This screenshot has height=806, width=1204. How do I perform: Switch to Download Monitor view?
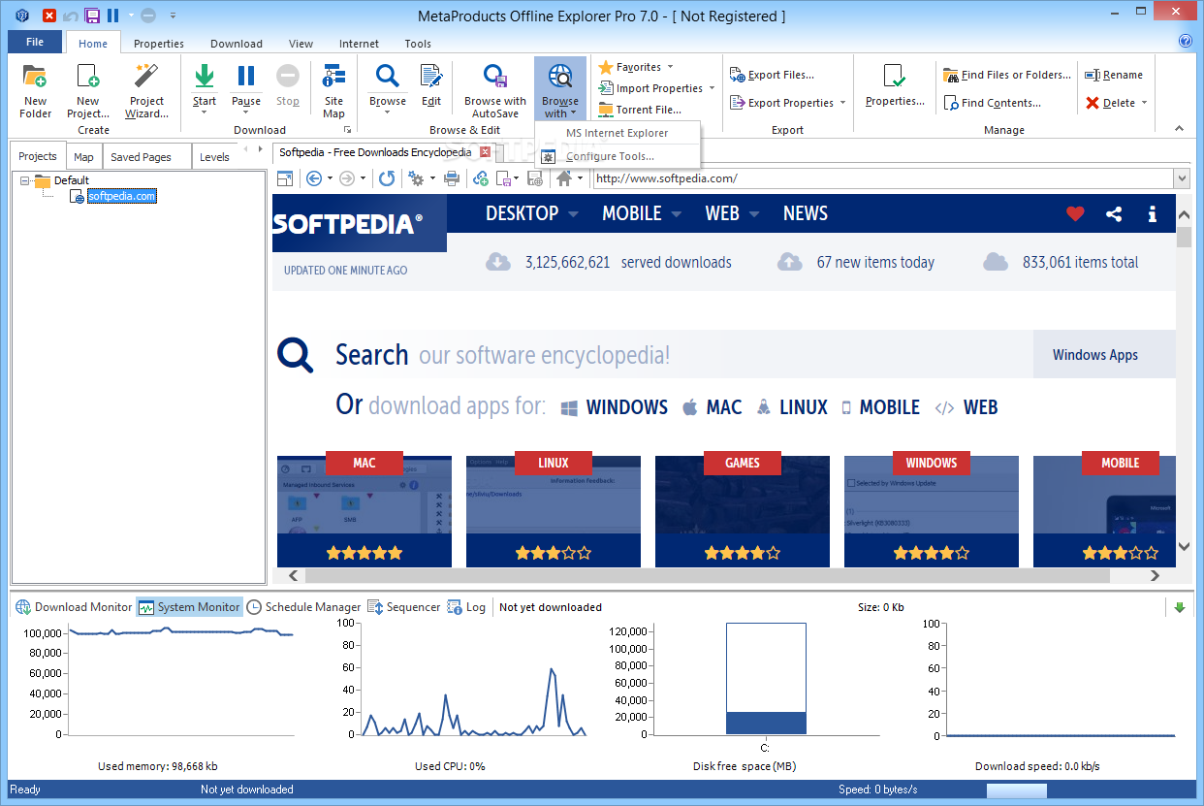click(x=74, y=607)
